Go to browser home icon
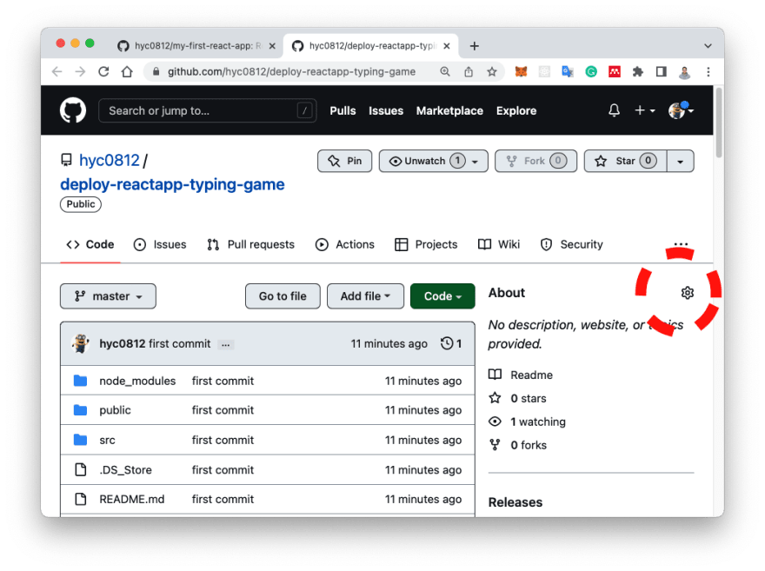 (x=127, y=71)
